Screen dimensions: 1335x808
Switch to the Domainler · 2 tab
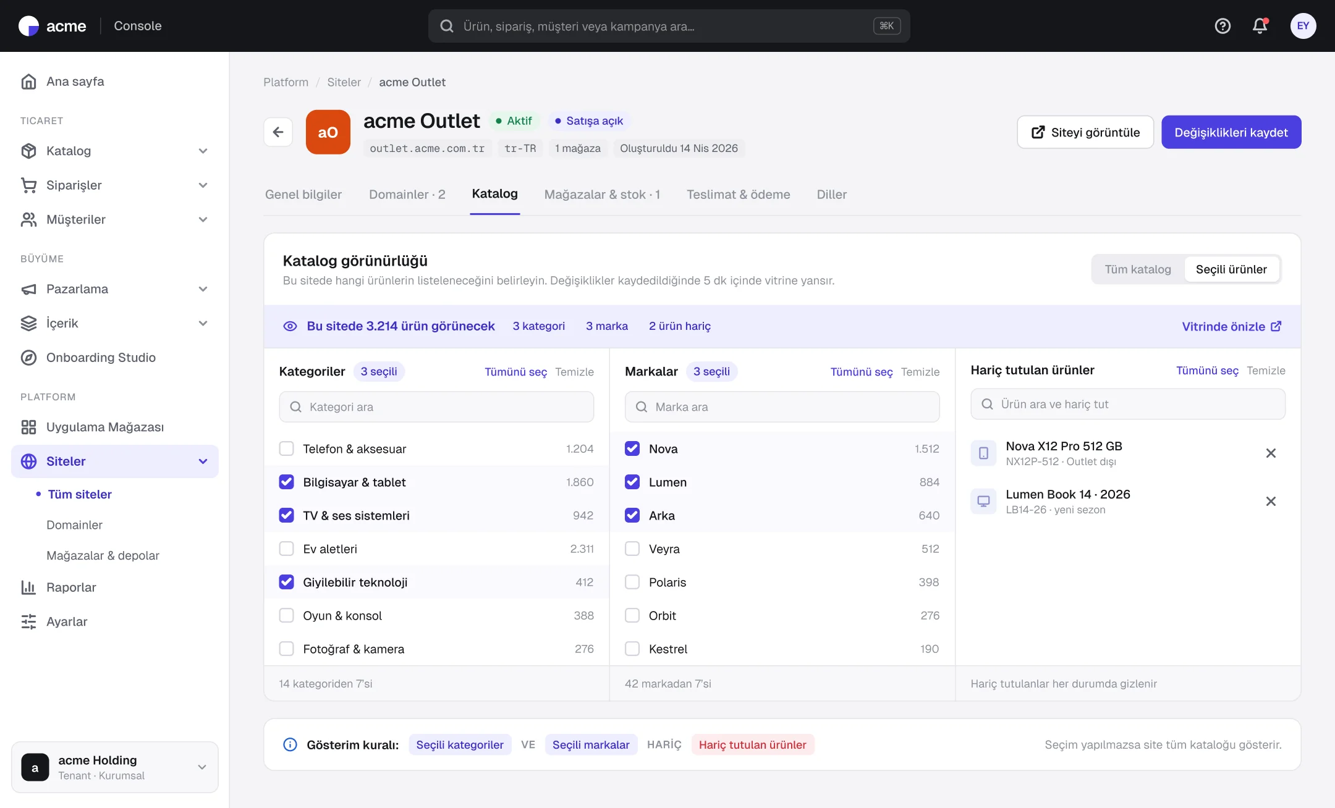[x=407, y=195]
